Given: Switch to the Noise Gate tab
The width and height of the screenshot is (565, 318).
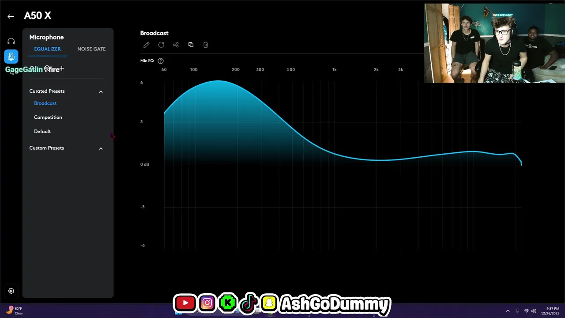Looking at the screenshot, I should click(x=91, y=49).
